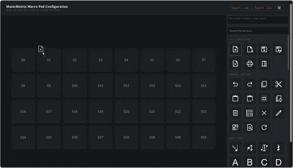Click the Export .cpp button

pyautogui.click(x=240, y=8)
